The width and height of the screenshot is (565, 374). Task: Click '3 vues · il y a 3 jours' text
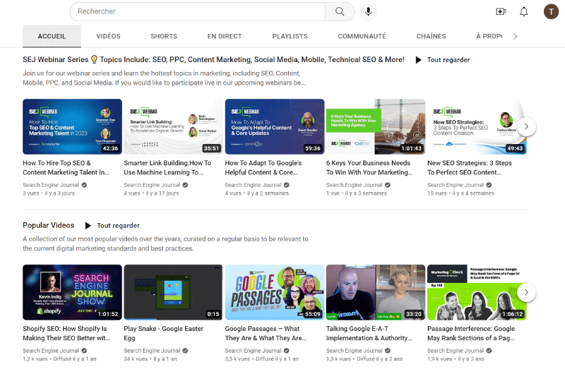[x=49, y=193]
